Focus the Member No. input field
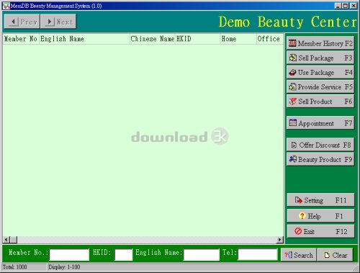 (69, 255)
